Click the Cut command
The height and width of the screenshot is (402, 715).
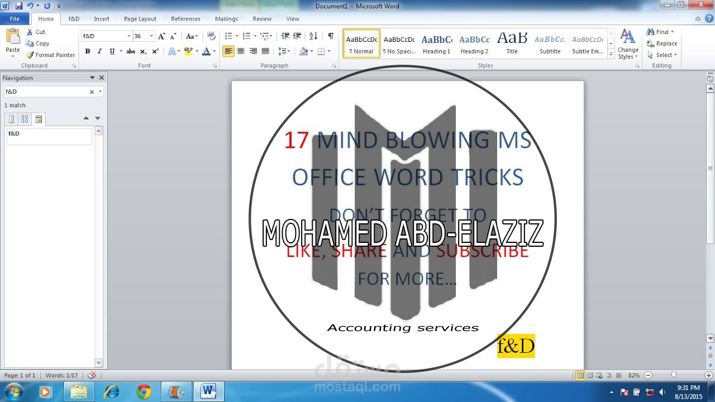point(36,32)
